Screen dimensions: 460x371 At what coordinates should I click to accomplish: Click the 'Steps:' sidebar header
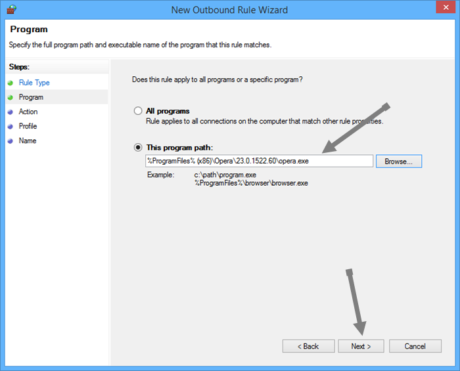[x=19, y=67]
